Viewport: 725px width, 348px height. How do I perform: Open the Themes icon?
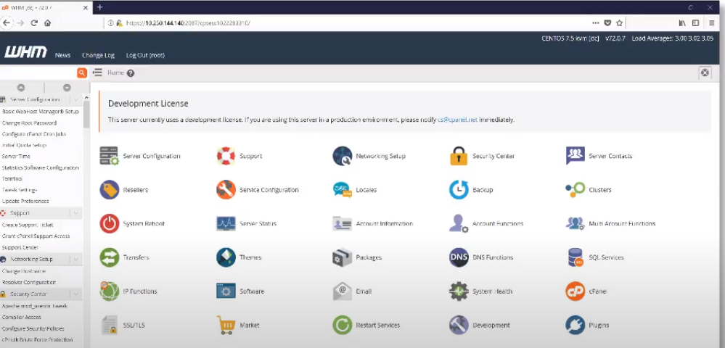[226, 257]
